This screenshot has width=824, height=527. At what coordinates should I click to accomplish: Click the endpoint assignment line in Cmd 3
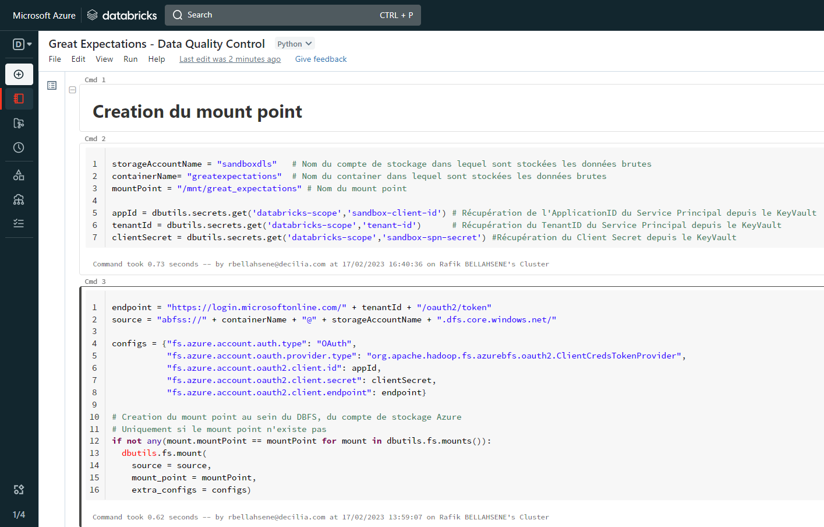(302, 307)
